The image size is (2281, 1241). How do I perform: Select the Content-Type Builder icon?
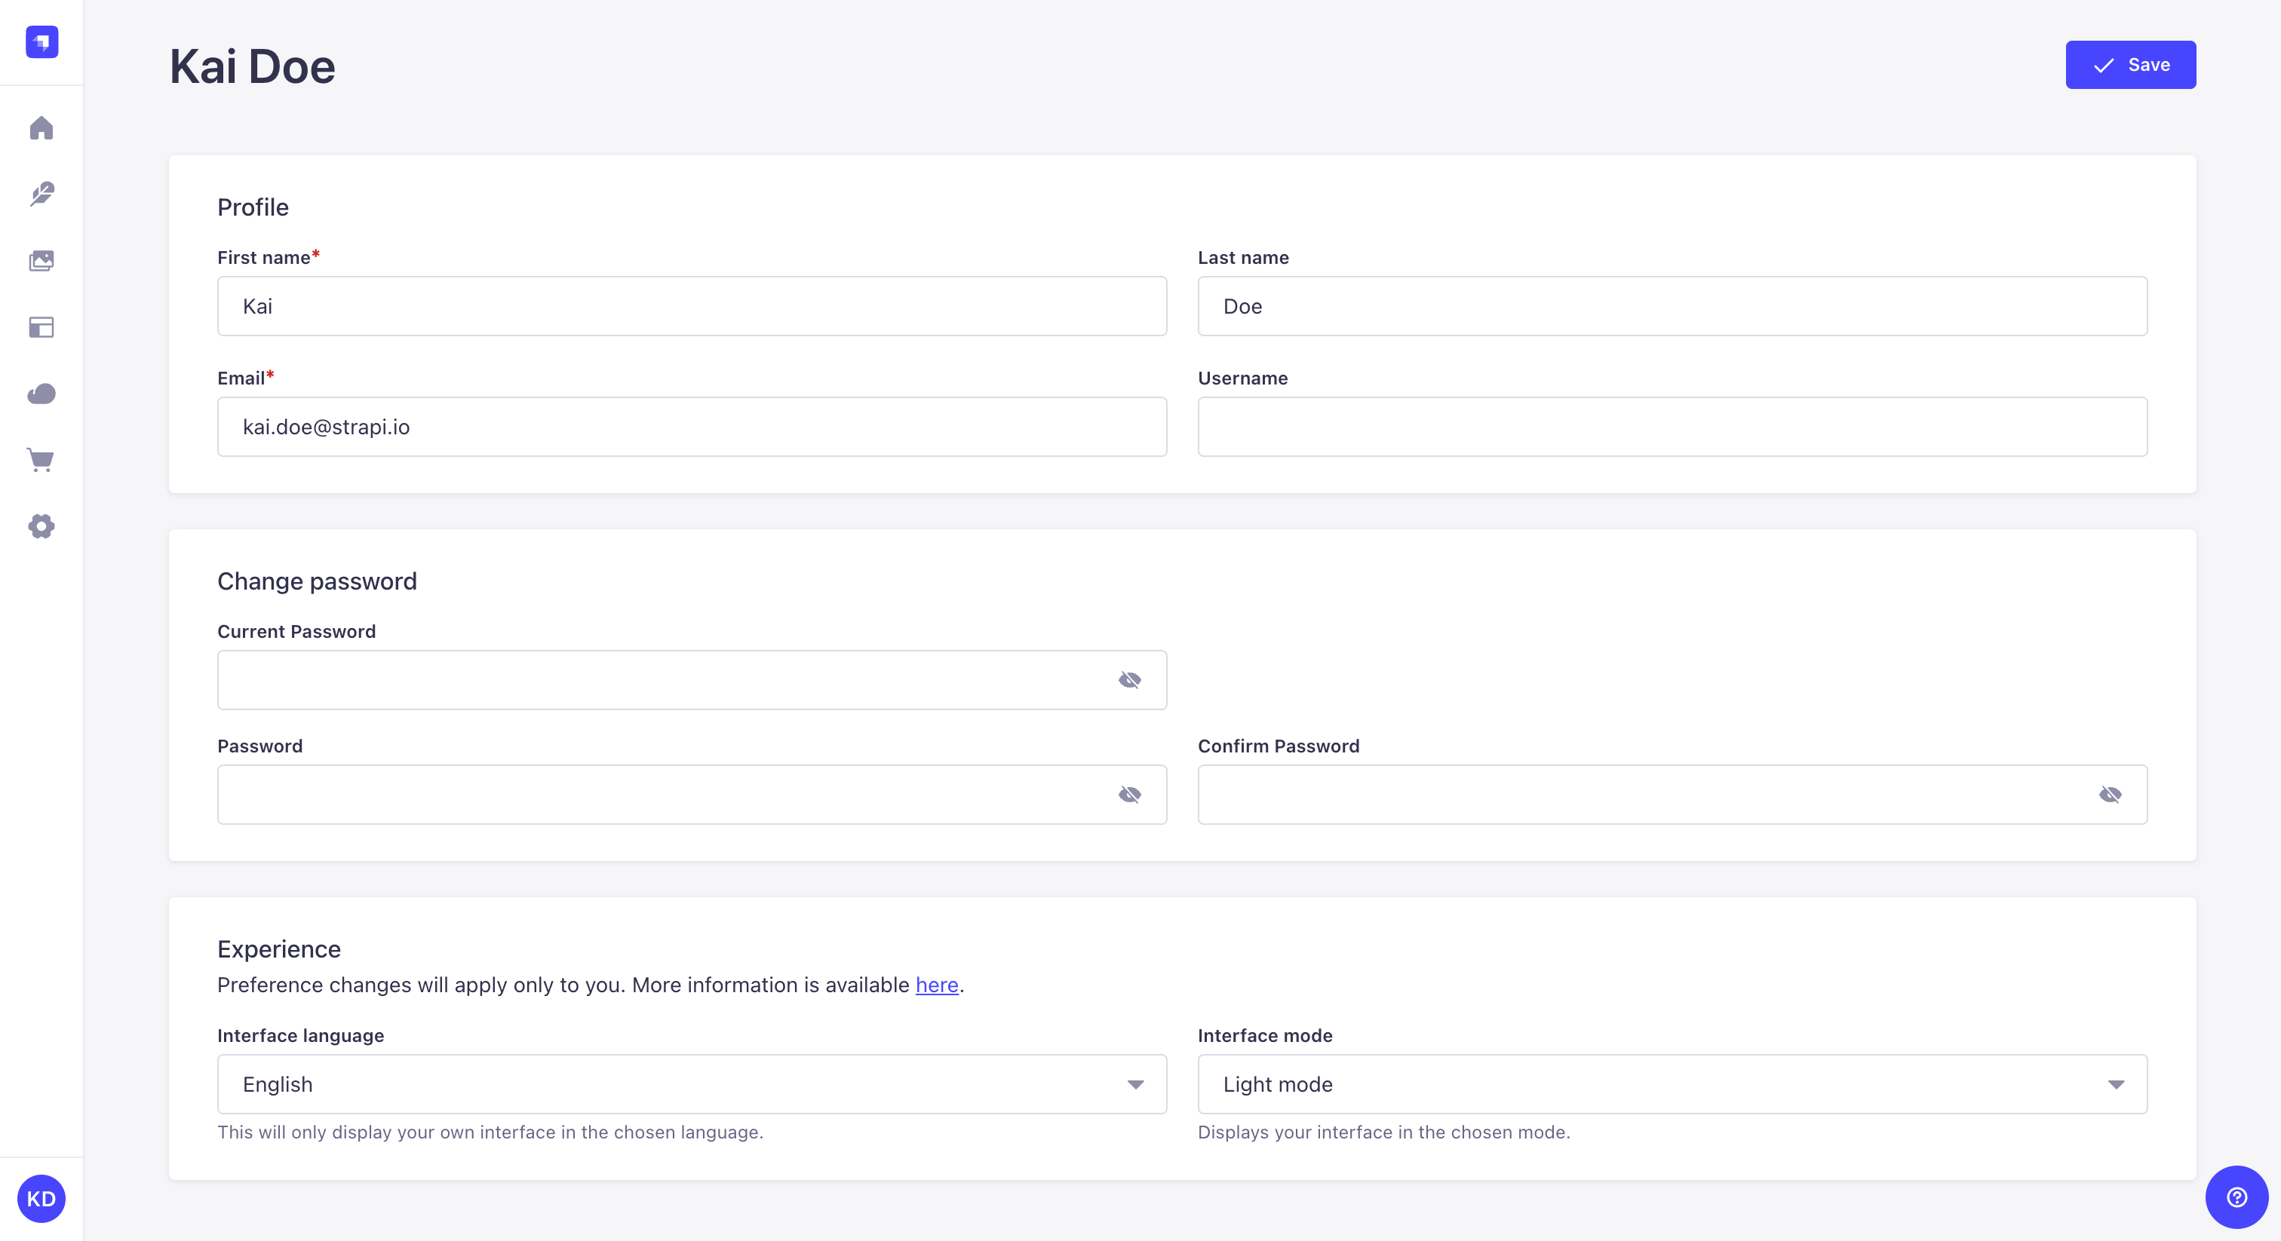pos(41,327)
